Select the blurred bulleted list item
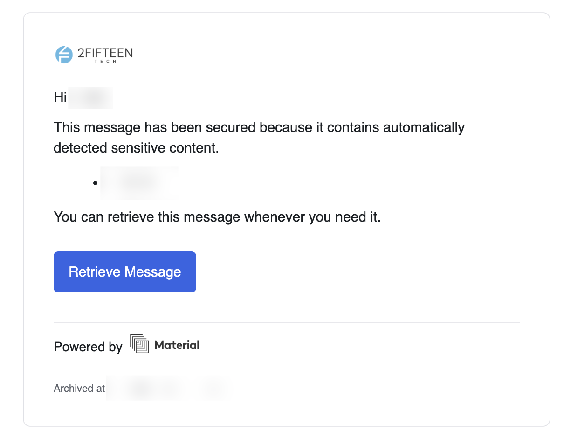This screenshot has width=564, height=445. click(x=139, y=183)
